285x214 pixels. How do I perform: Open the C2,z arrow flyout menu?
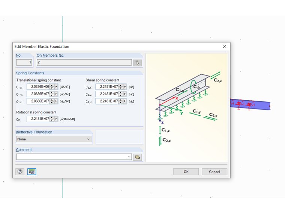[x=125, y=101]
